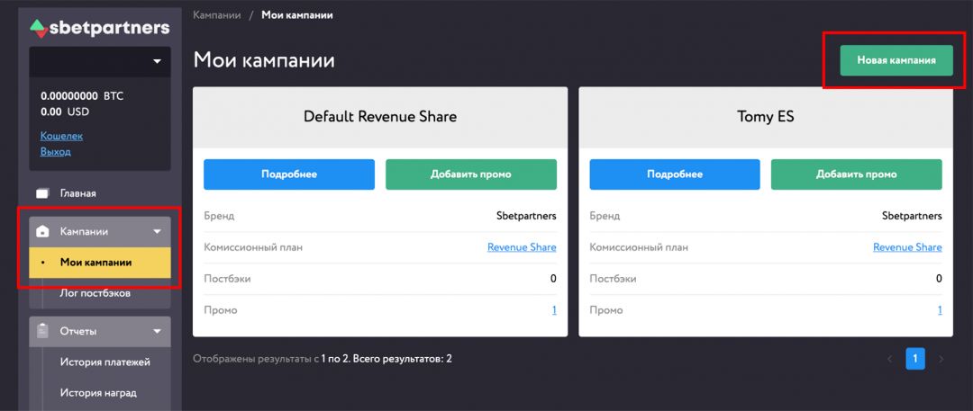Open Revenue Share link in Default Revenue Share card
The height and width of the screenshot is (411, 973).
coord(522,247)
